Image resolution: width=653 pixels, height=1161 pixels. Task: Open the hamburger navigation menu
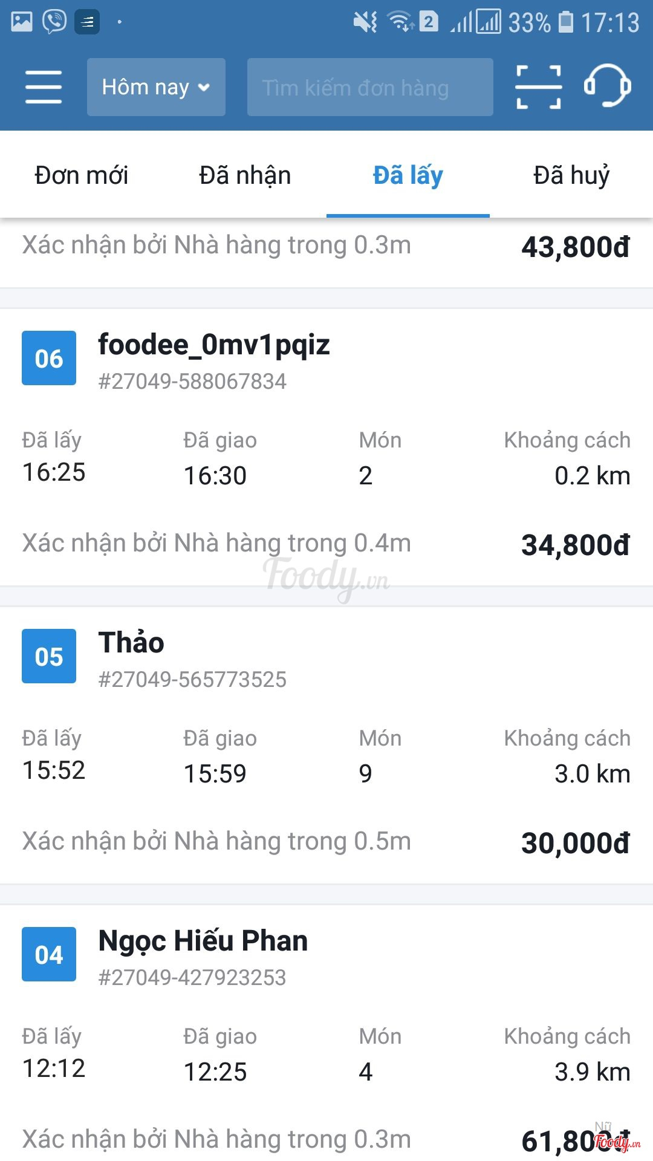pyautogui.click(x=44, y=87)
